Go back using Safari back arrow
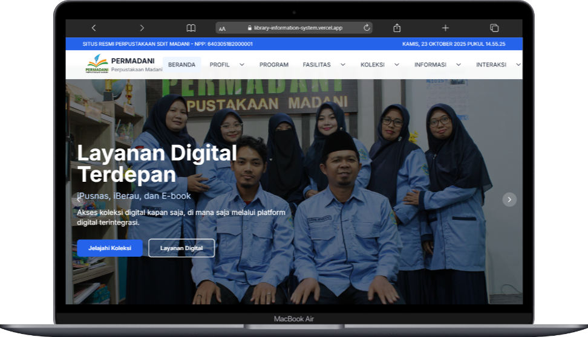Screen dimensions: 588x337 [x=94, y=28]
